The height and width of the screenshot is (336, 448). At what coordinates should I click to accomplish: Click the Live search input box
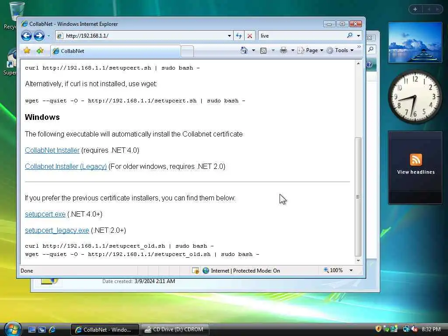[x=302, y=36]
